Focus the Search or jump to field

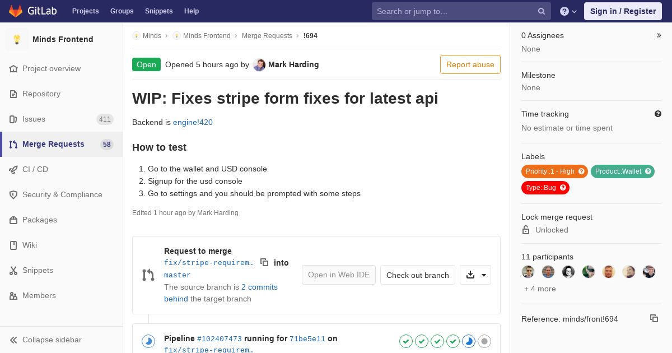[461, 11]
